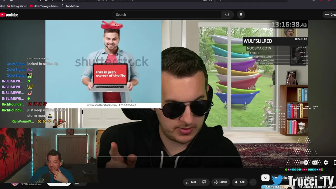Screen dimensions: 336x189
Task: Select the All filter chip
Action: pos(265,178)
